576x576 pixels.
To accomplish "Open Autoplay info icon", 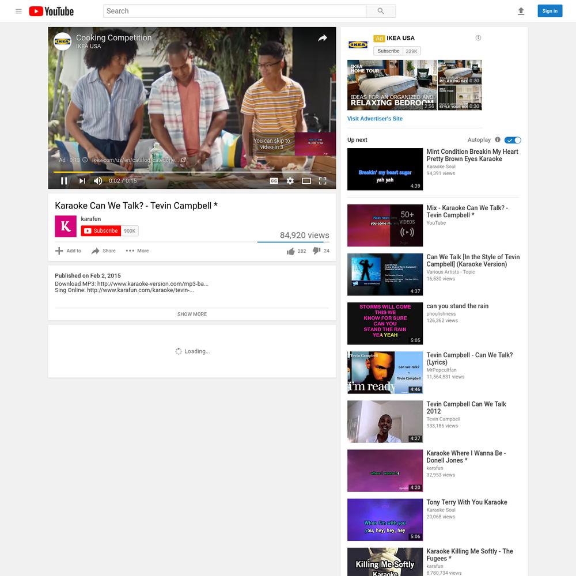I will tap(498, 139).
